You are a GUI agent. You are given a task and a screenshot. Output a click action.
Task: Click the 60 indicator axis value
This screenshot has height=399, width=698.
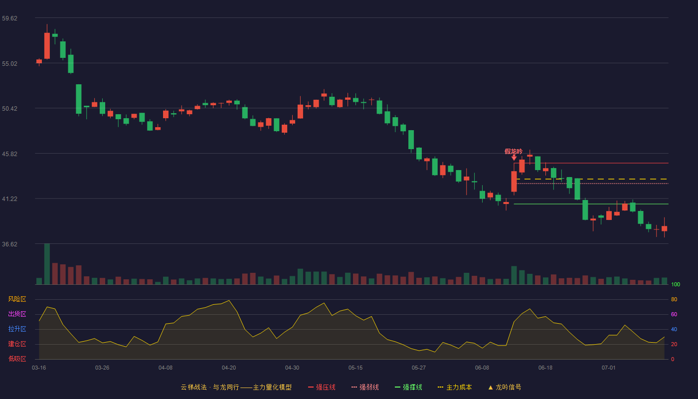tap(674, 314)
